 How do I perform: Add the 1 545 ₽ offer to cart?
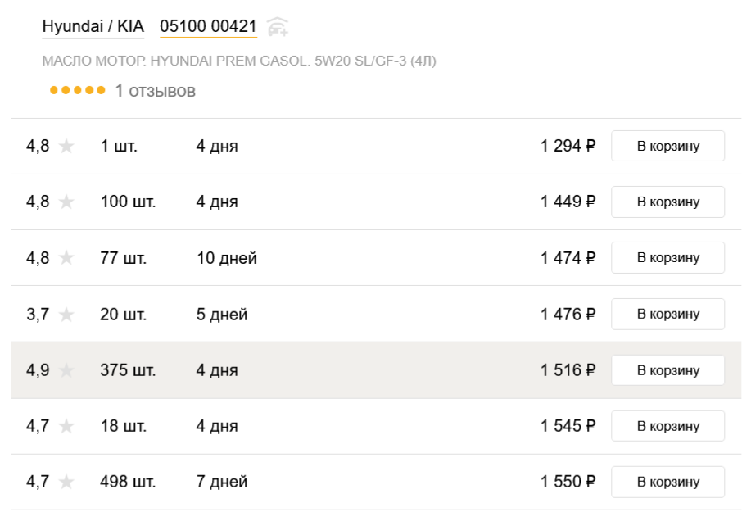point(667,426)
